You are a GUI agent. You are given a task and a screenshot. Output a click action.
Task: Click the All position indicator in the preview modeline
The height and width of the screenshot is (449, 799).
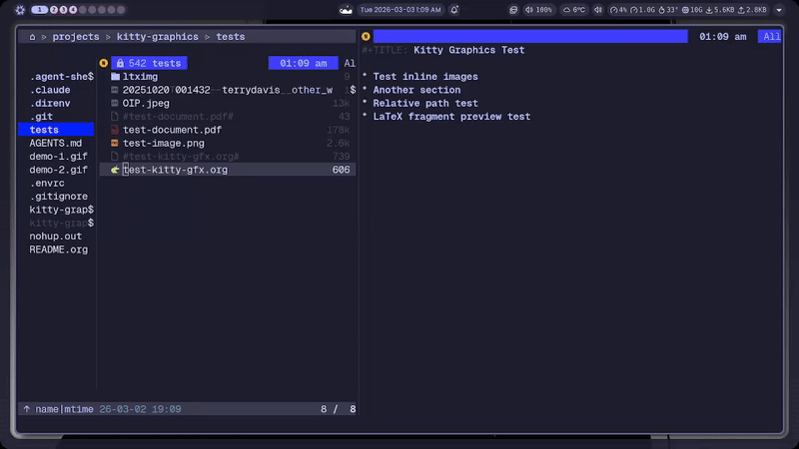pos(771,37)
